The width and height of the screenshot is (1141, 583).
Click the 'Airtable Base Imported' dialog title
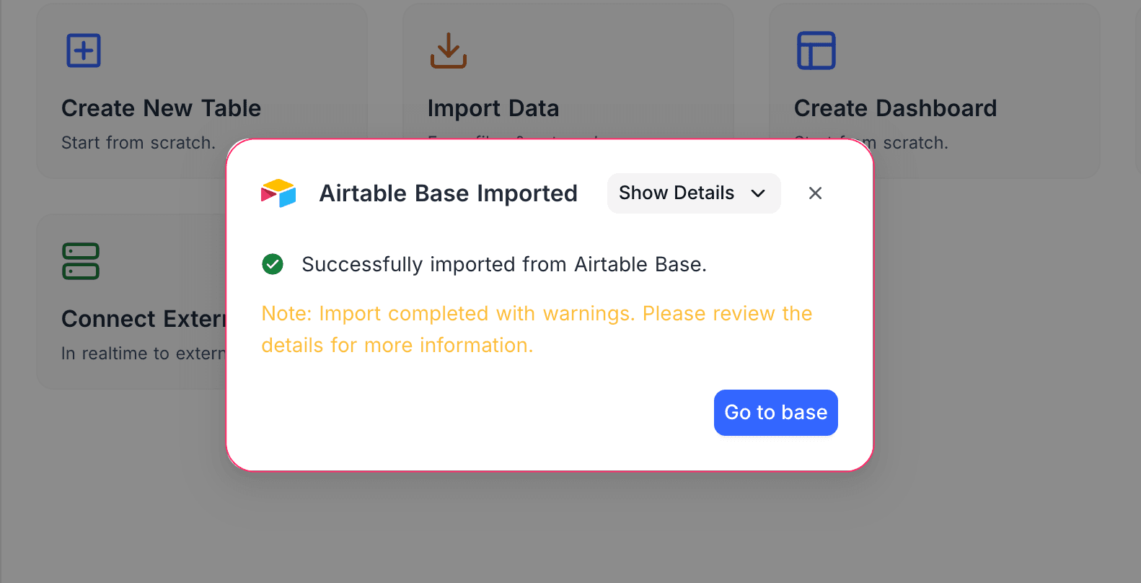click(x=448, y=193)
